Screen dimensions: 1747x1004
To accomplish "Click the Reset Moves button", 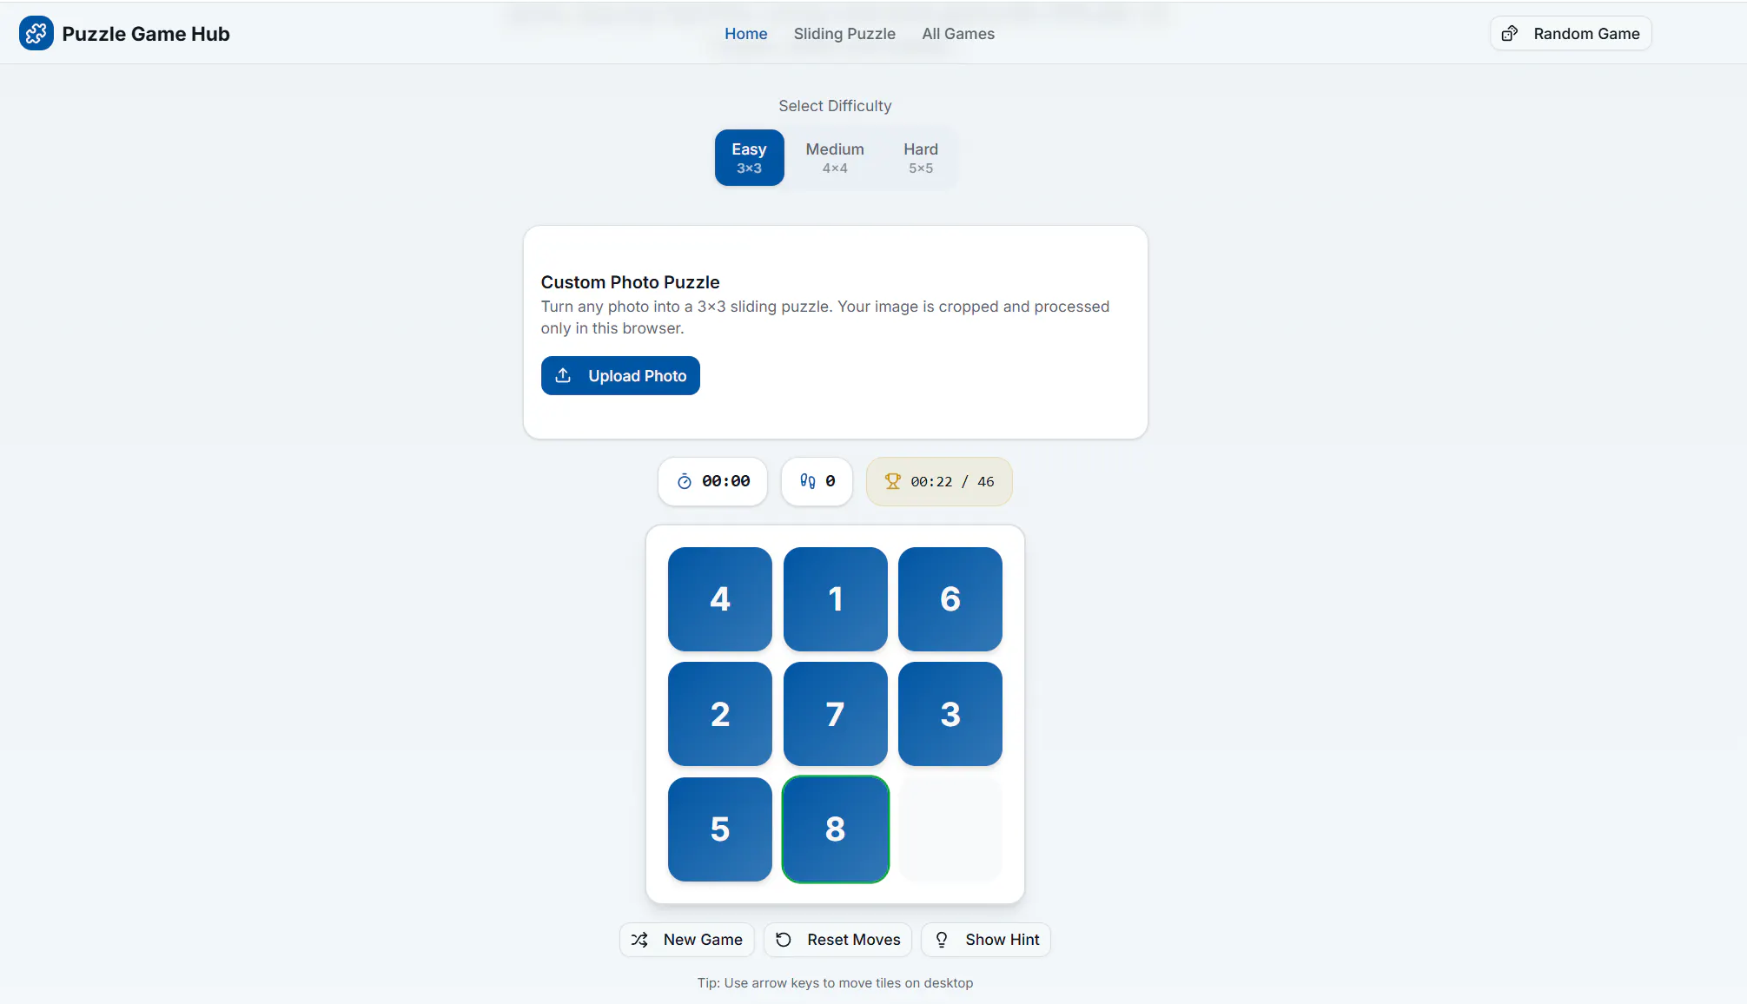I will click(x=837, y=940).
